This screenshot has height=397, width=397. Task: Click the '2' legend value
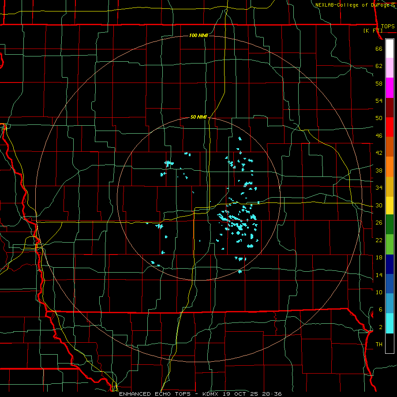point(381,327)
